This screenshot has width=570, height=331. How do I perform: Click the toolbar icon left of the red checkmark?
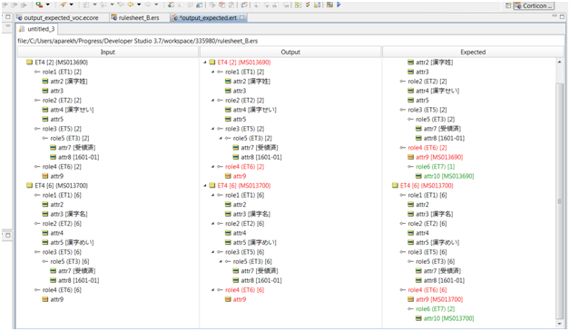point(298,5)
